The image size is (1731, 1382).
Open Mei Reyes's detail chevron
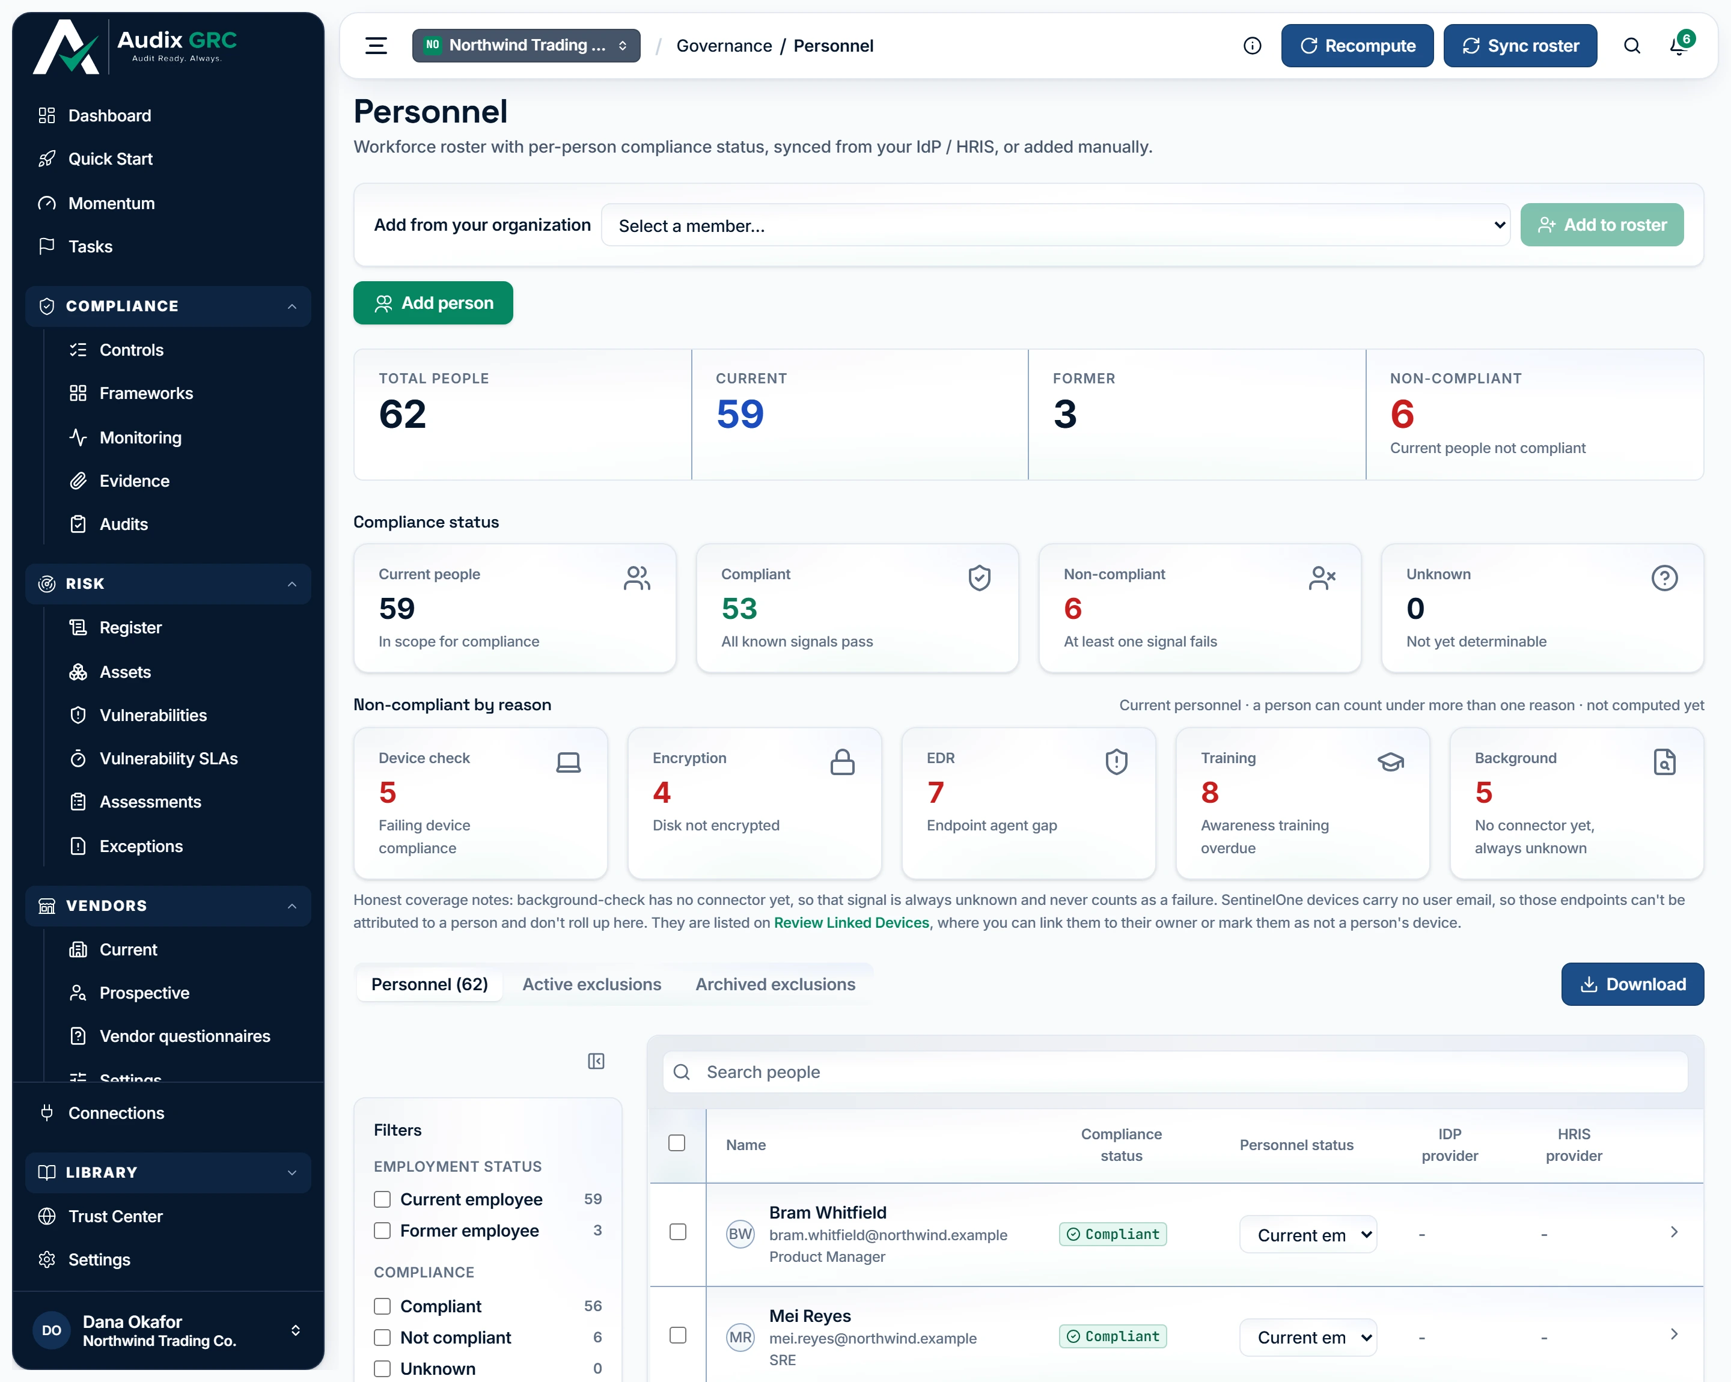tap(1674, 1334)
